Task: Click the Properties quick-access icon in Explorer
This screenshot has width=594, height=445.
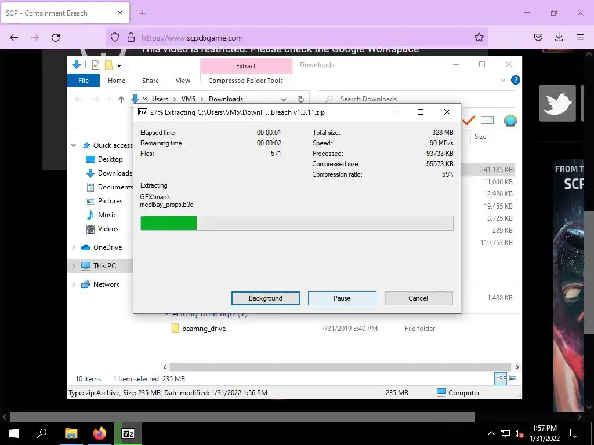Action: click(x=96, y=65)
